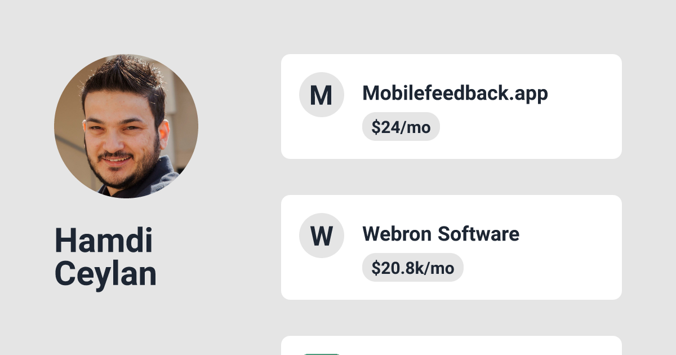
Task: Open the Mobilefeedback.app title link
Action: tap(455, 93)
